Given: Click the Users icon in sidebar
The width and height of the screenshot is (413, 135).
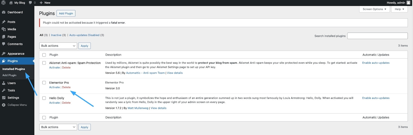Looking at the screenshot, I should click(4, 83).
